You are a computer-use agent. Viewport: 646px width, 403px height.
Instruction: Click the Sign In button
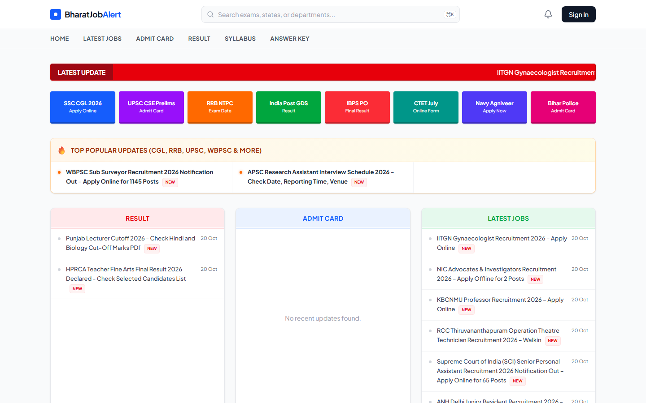click(579, 14)
